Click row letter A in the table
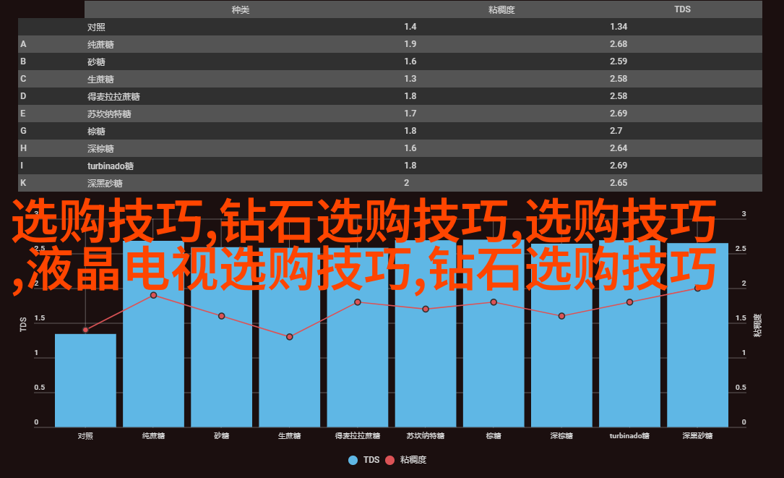The image size is (784, 478). click(23, 44)
